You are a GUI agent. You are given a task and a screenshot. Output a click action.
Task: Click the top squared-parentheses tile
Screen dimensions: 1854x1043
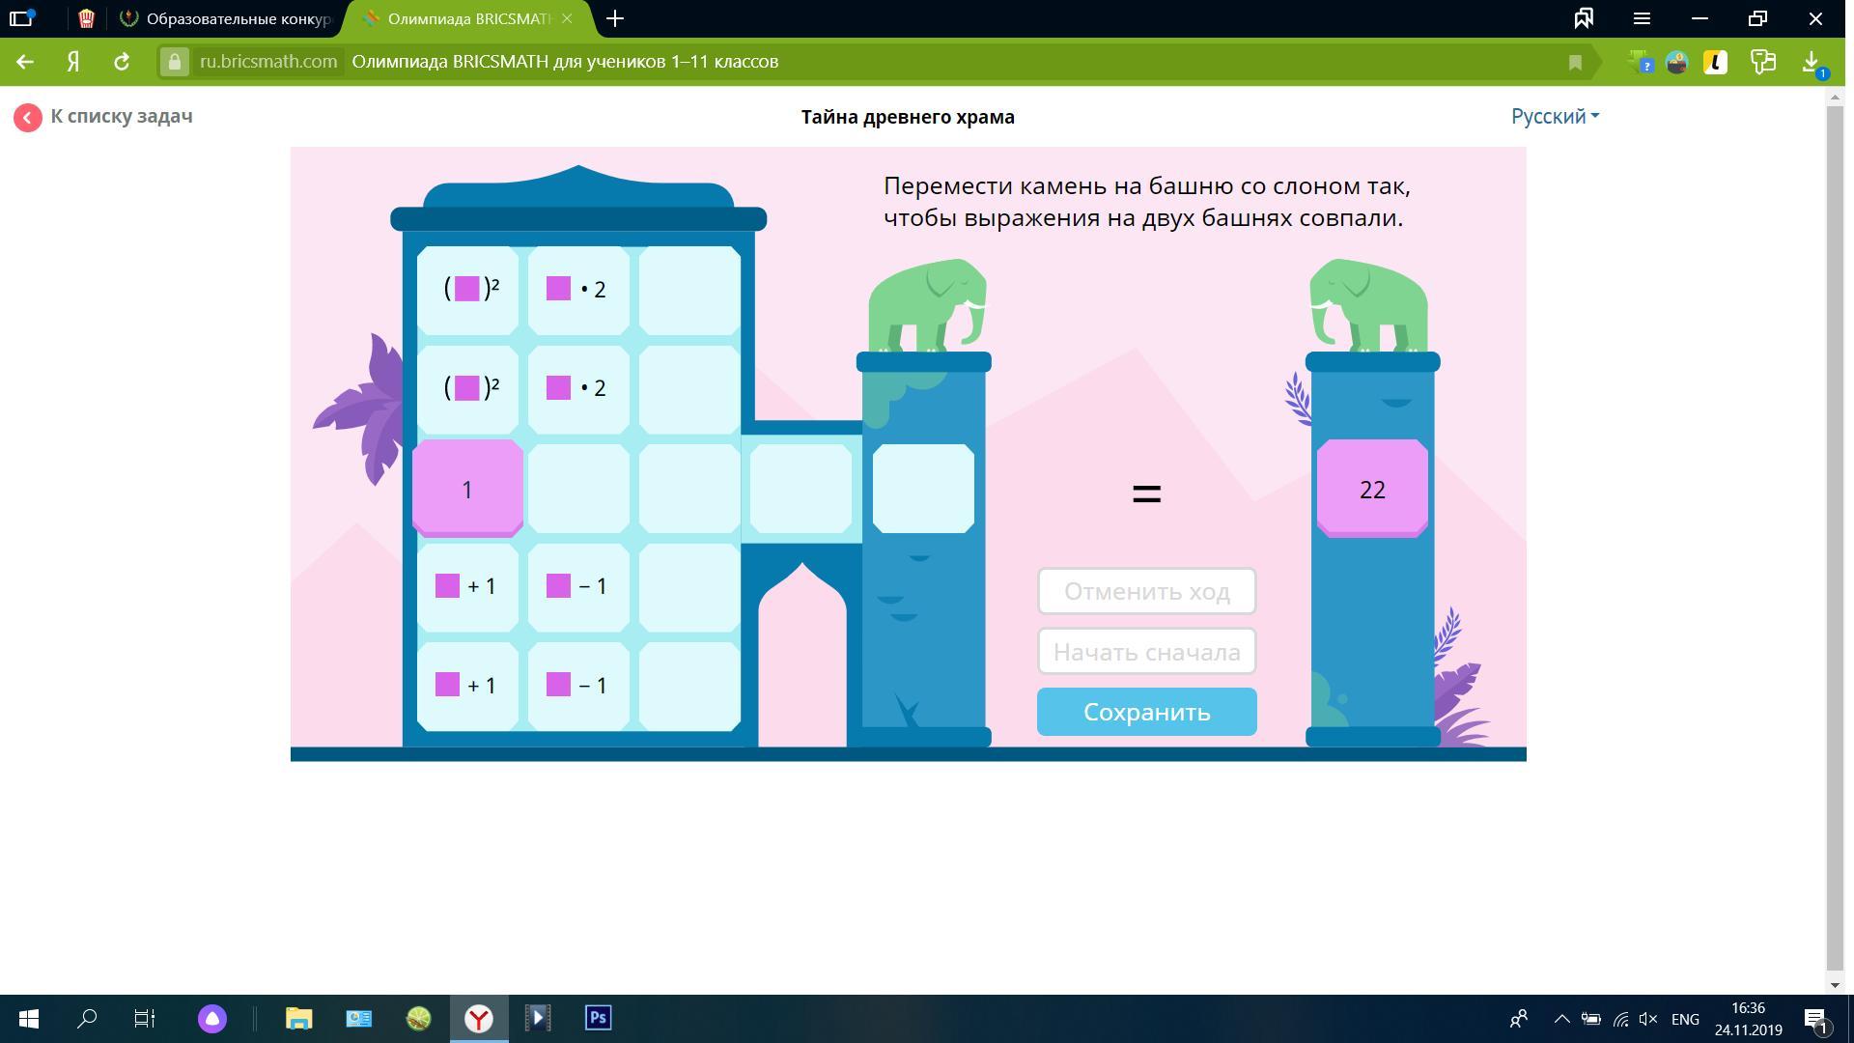click(x=468, y=289)
